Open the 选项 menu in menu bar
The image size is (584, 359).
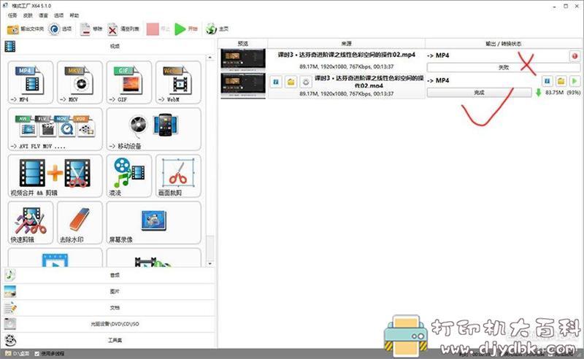tap(59, 15)
